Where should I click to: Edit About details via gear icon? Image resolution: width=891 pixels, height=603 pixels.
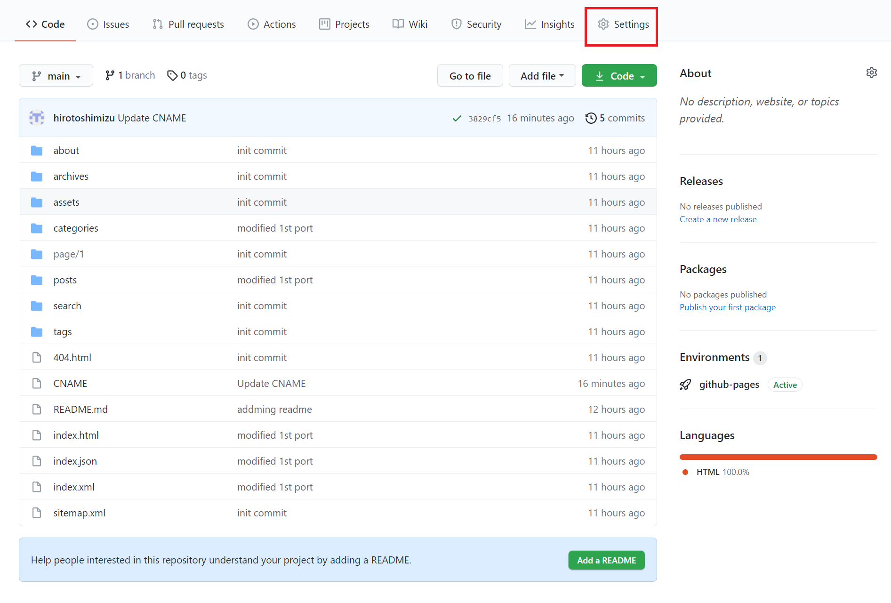(x=871, y=72)
